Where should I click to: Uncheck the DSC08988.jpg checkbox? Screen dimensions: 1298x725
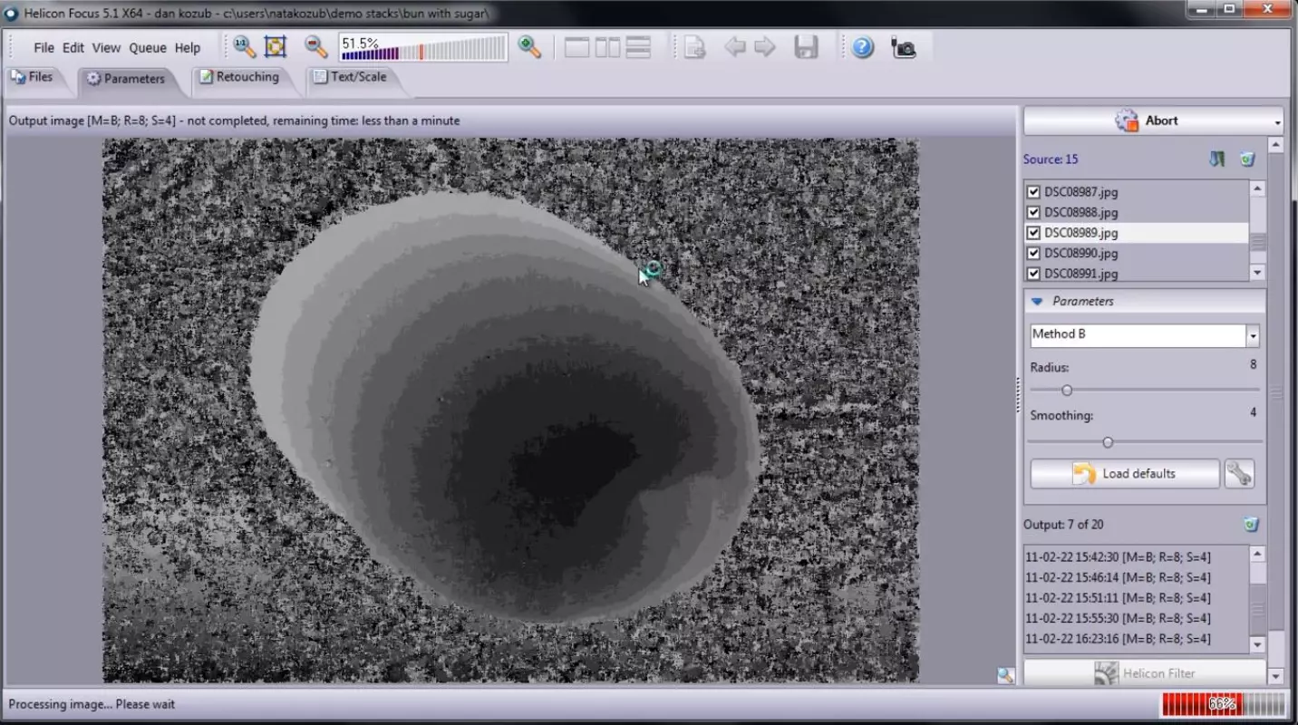(1033, 212)
